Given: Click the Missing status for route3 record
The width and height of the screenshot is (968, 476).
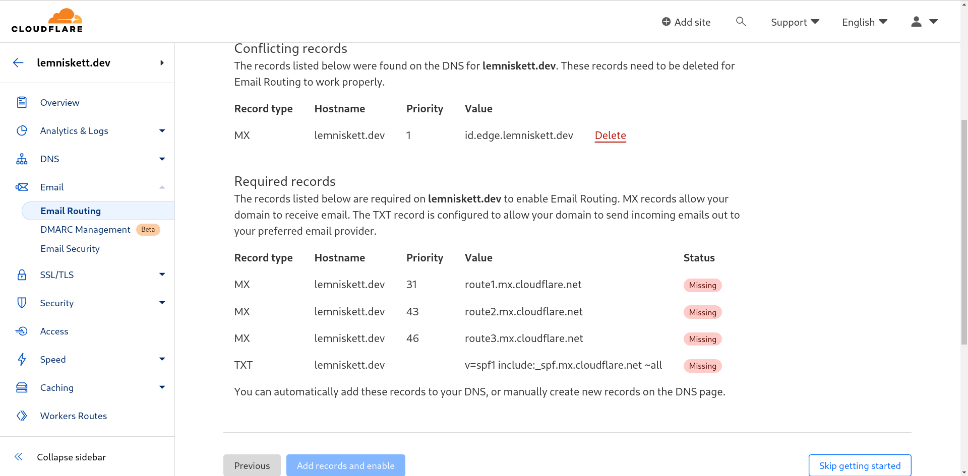Looking at the screenshot, I should 702,339.
